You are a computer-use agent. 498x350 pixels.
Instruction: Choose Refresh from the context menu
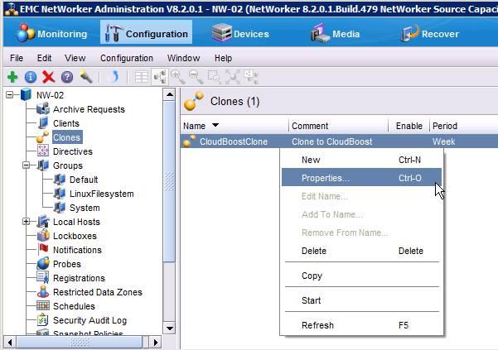click(x=361, y=325)
